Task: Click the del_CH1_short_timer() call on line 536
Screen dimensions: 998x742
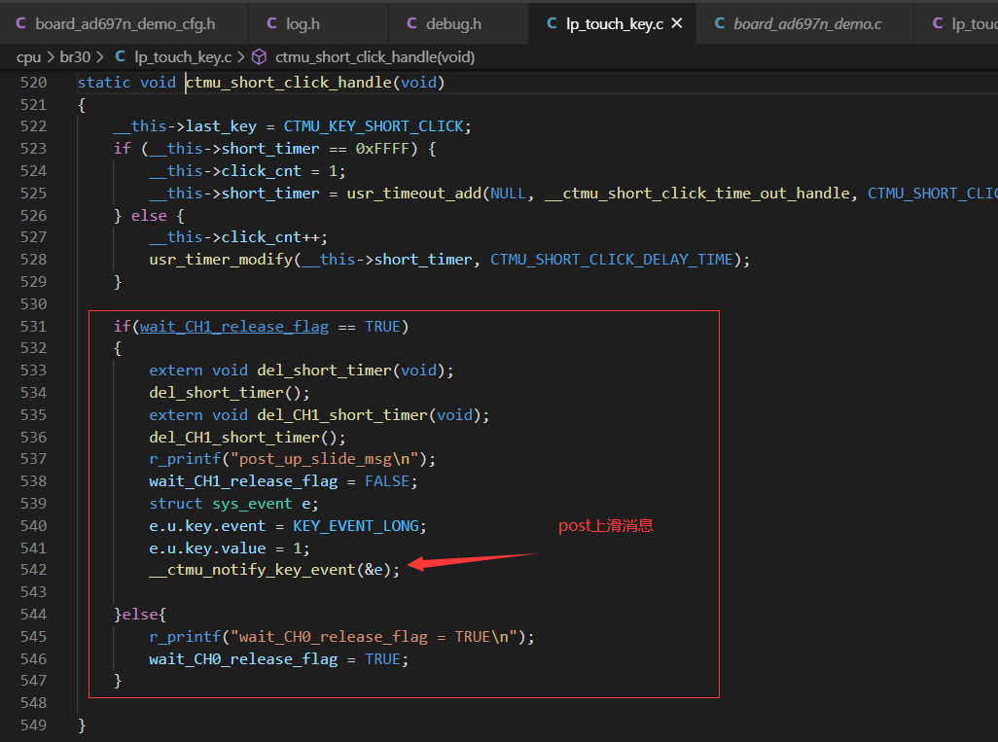Action: pyautogui.click(x=247, y=438)
